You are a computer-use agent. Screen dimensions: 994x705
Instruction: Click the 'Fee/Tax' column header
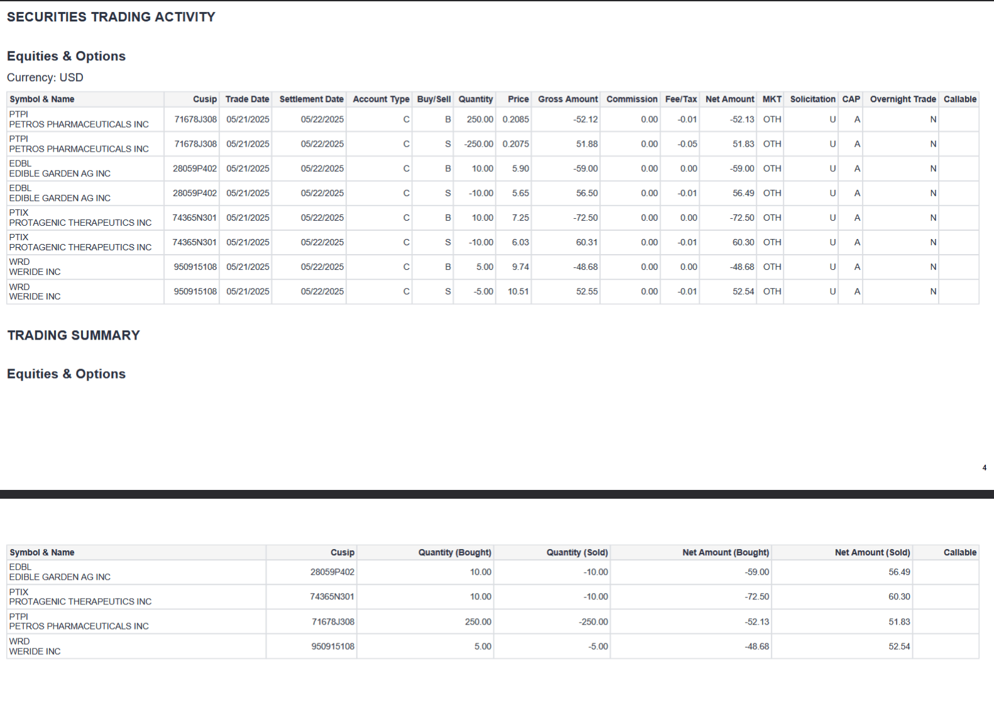[x=682, y=99]
